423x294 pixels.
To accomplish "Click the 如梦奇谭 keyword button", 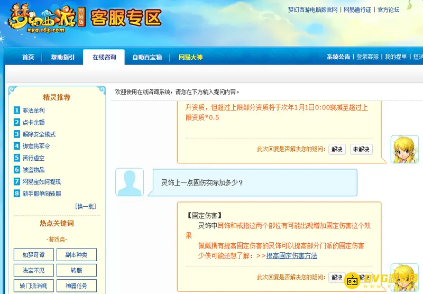I will pos(34,255).
